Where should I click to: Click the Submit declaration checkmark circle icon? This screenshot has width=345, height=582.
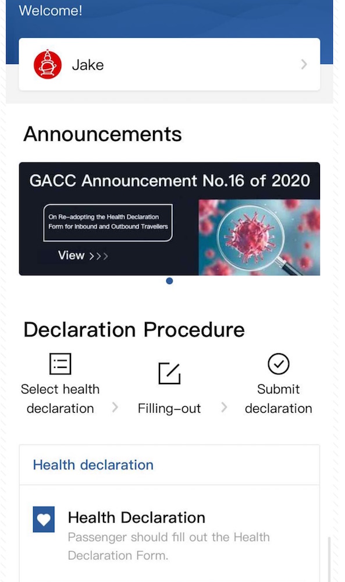click(x=279, y=363)
